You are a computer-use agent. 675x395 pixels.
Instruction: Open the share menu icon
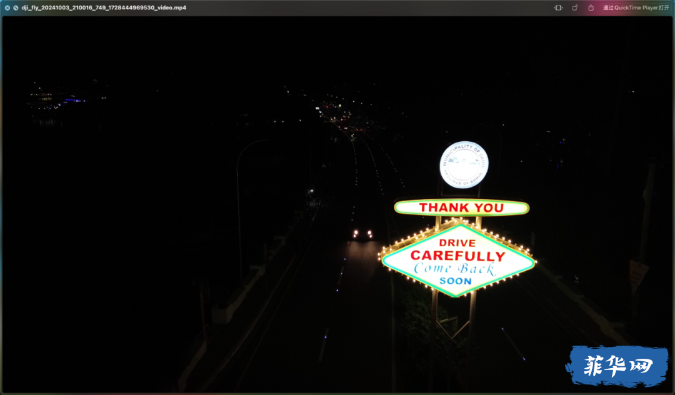(591, 7)
